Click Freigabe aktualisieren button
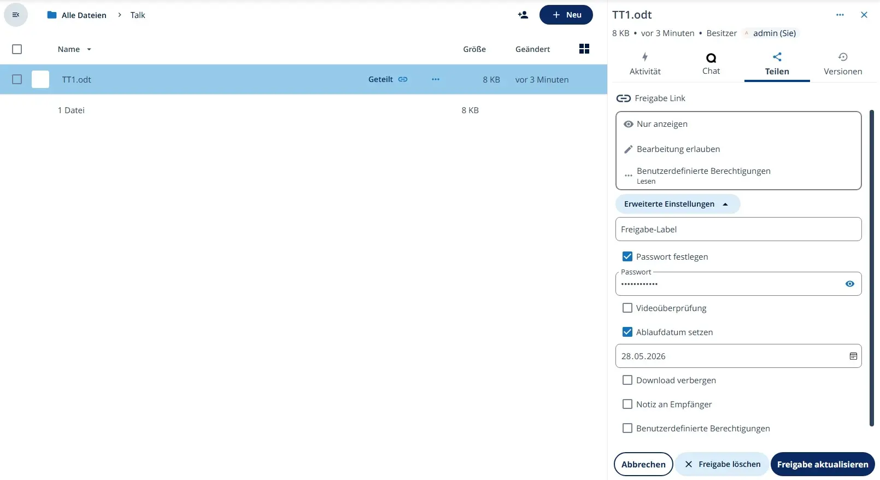The width and height of the screenshot is (880, 480). click(823, 464)
